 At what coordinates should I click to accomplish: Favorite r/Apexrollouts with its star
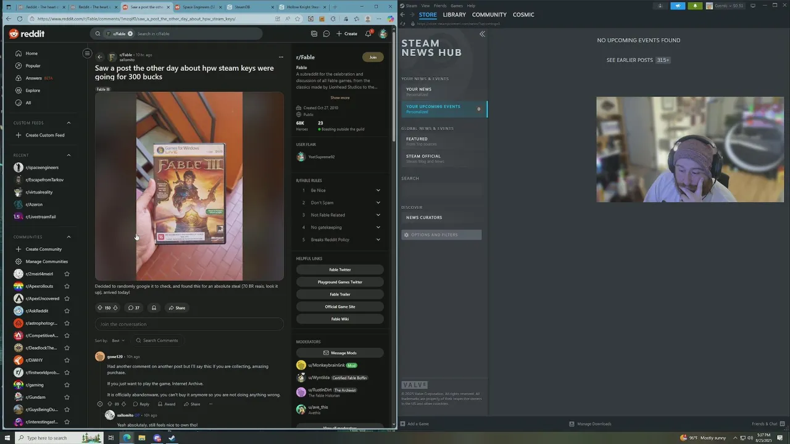(x=67, y=286)
